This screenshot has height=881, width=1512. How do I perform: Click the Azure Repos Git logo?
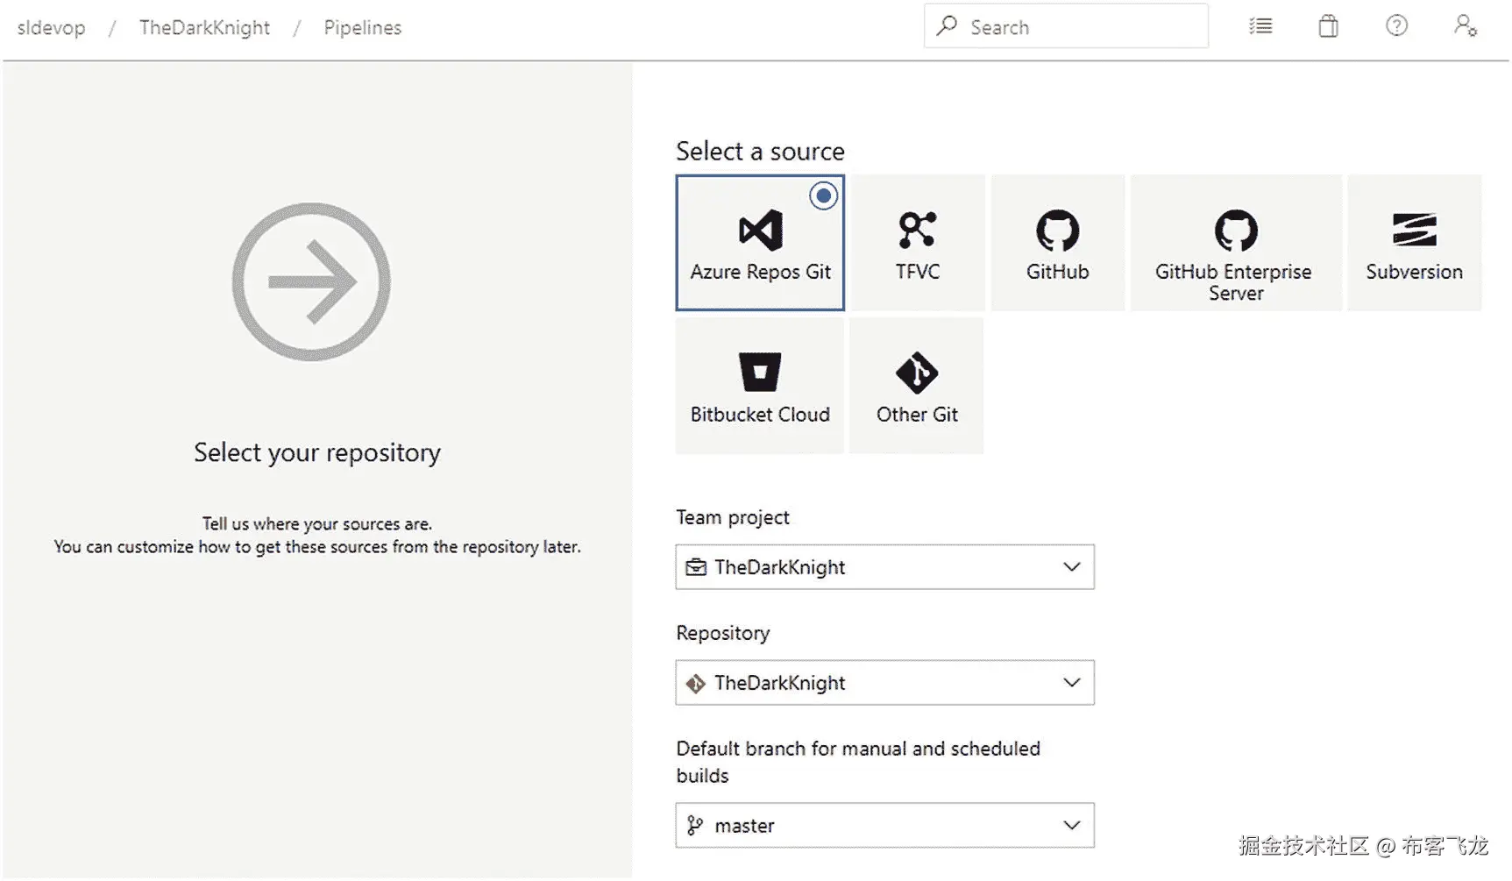[x=760, y=231]
